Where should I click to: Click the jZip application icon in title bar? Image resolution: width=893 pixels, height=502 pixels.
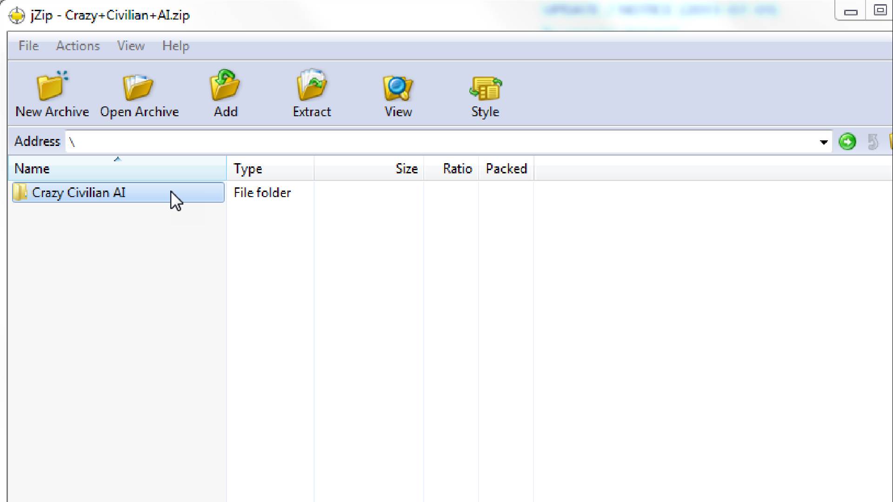(x=17, y=15)
